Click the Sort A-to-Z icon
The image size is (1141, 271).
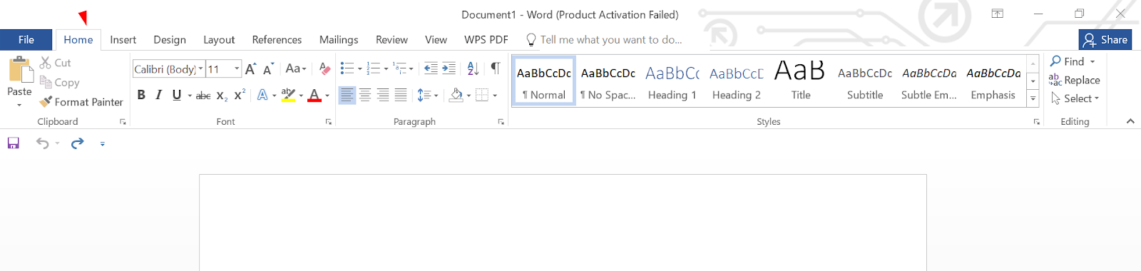pos(473,68)
